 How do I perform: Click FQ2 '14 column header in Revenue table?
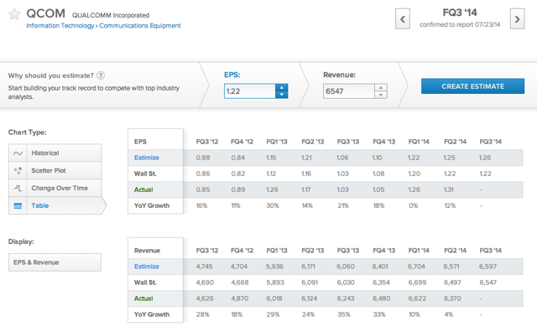(455, 251)
